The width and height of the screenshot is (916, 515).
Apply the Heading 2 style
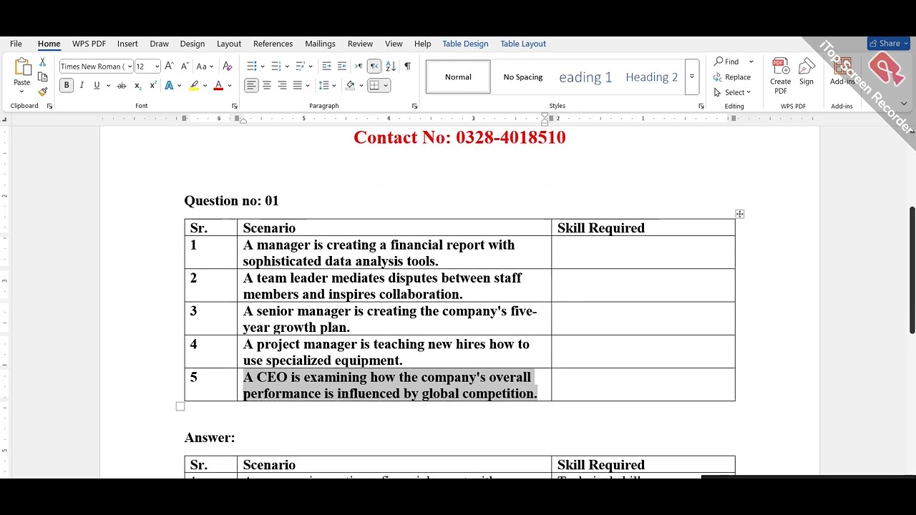click(651, 77)
